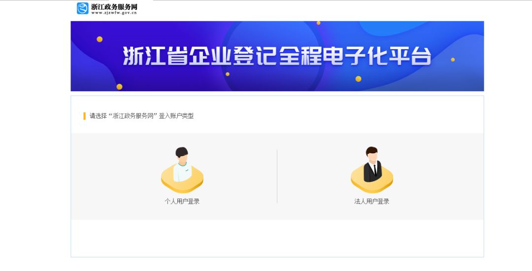This screenshot has height=271, width=532.
Task: Click the dark circular shape in the banner center
Action: (x=273, y=56)
